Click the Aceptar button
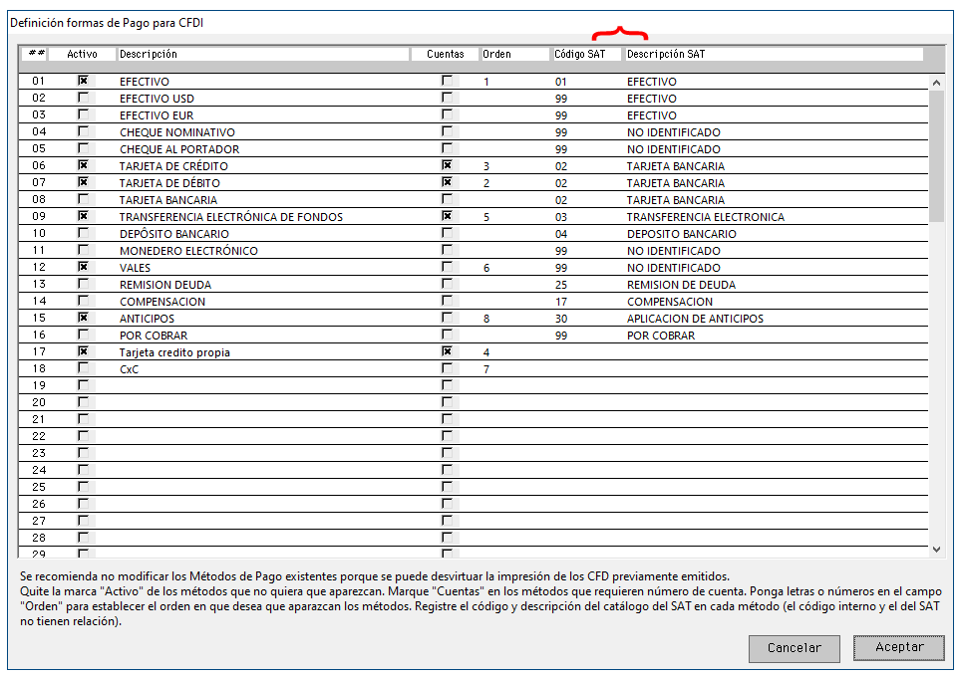The image size is (962, 677). (x=898, y=647)
